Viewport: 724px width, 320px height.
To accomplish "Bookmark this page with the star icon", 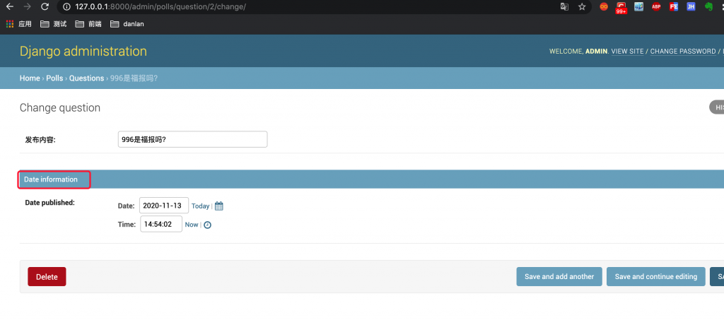I will (x=582, y=6).
